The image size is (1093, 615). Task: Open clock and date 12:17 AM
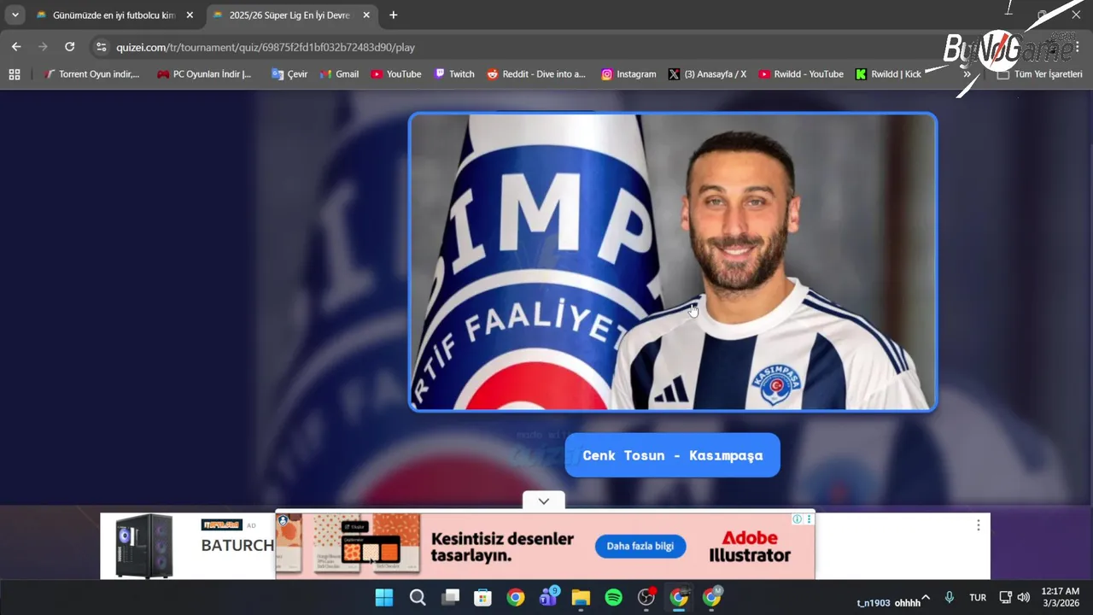[x=1061, y=597]
